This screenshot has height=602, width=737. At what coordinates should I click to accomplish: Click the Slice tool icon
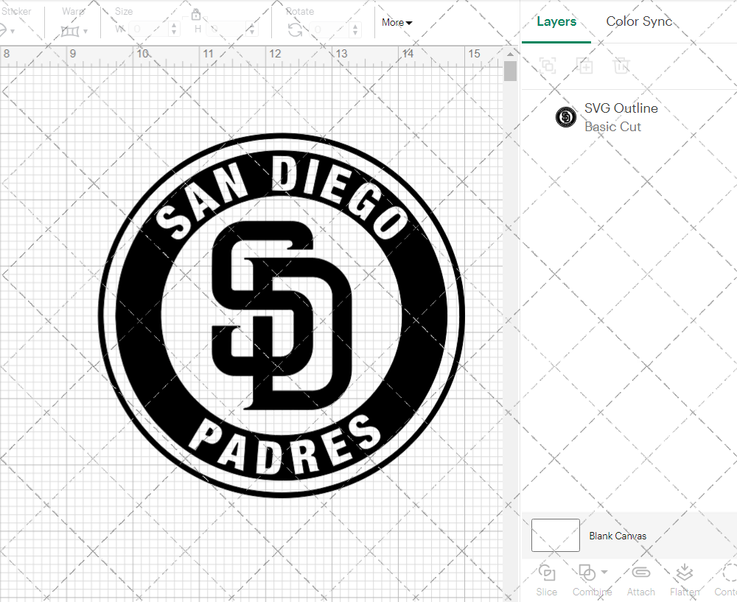(x=547, y=573)
